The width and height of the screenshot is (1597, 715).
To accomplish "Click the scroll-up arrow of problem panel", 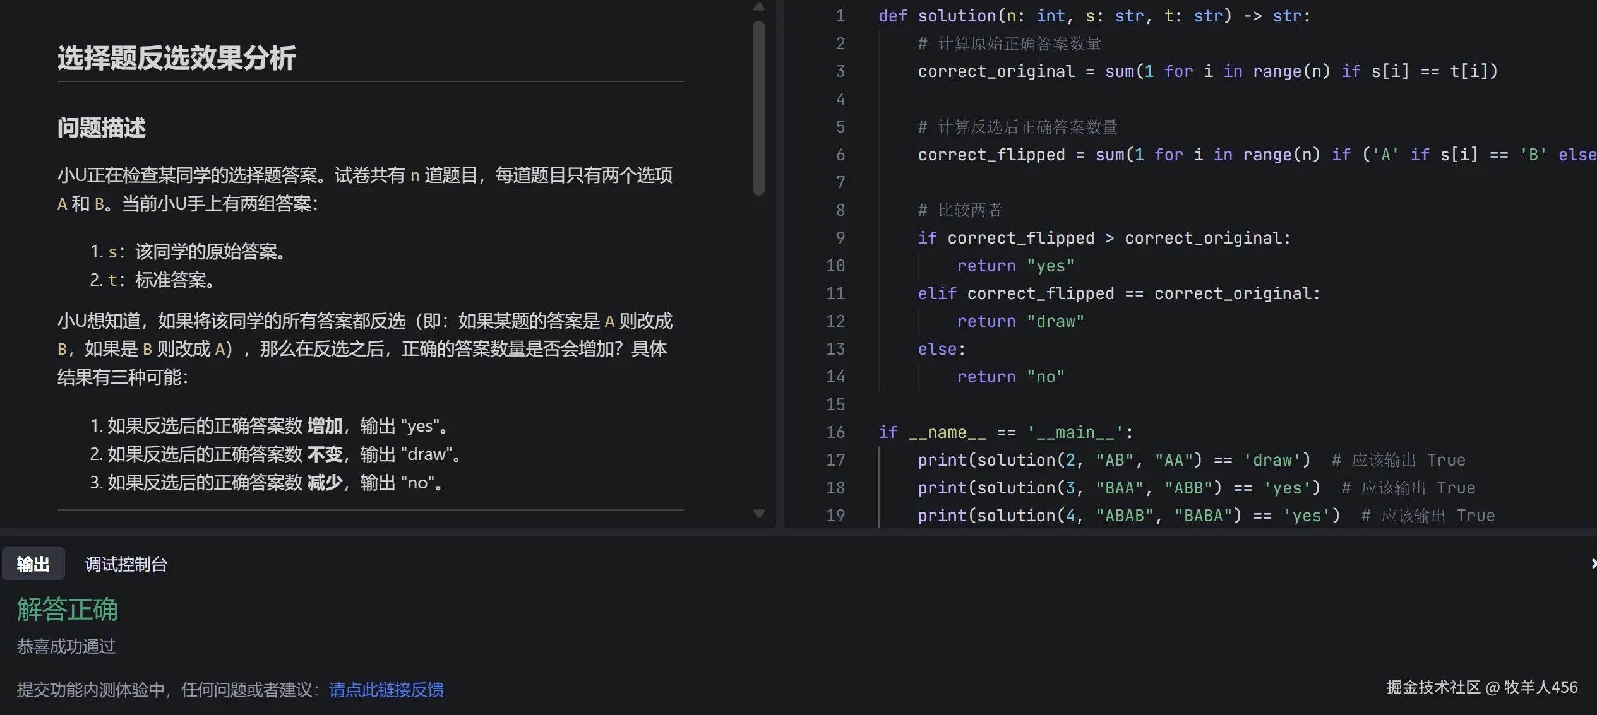I will coord(759,7).
